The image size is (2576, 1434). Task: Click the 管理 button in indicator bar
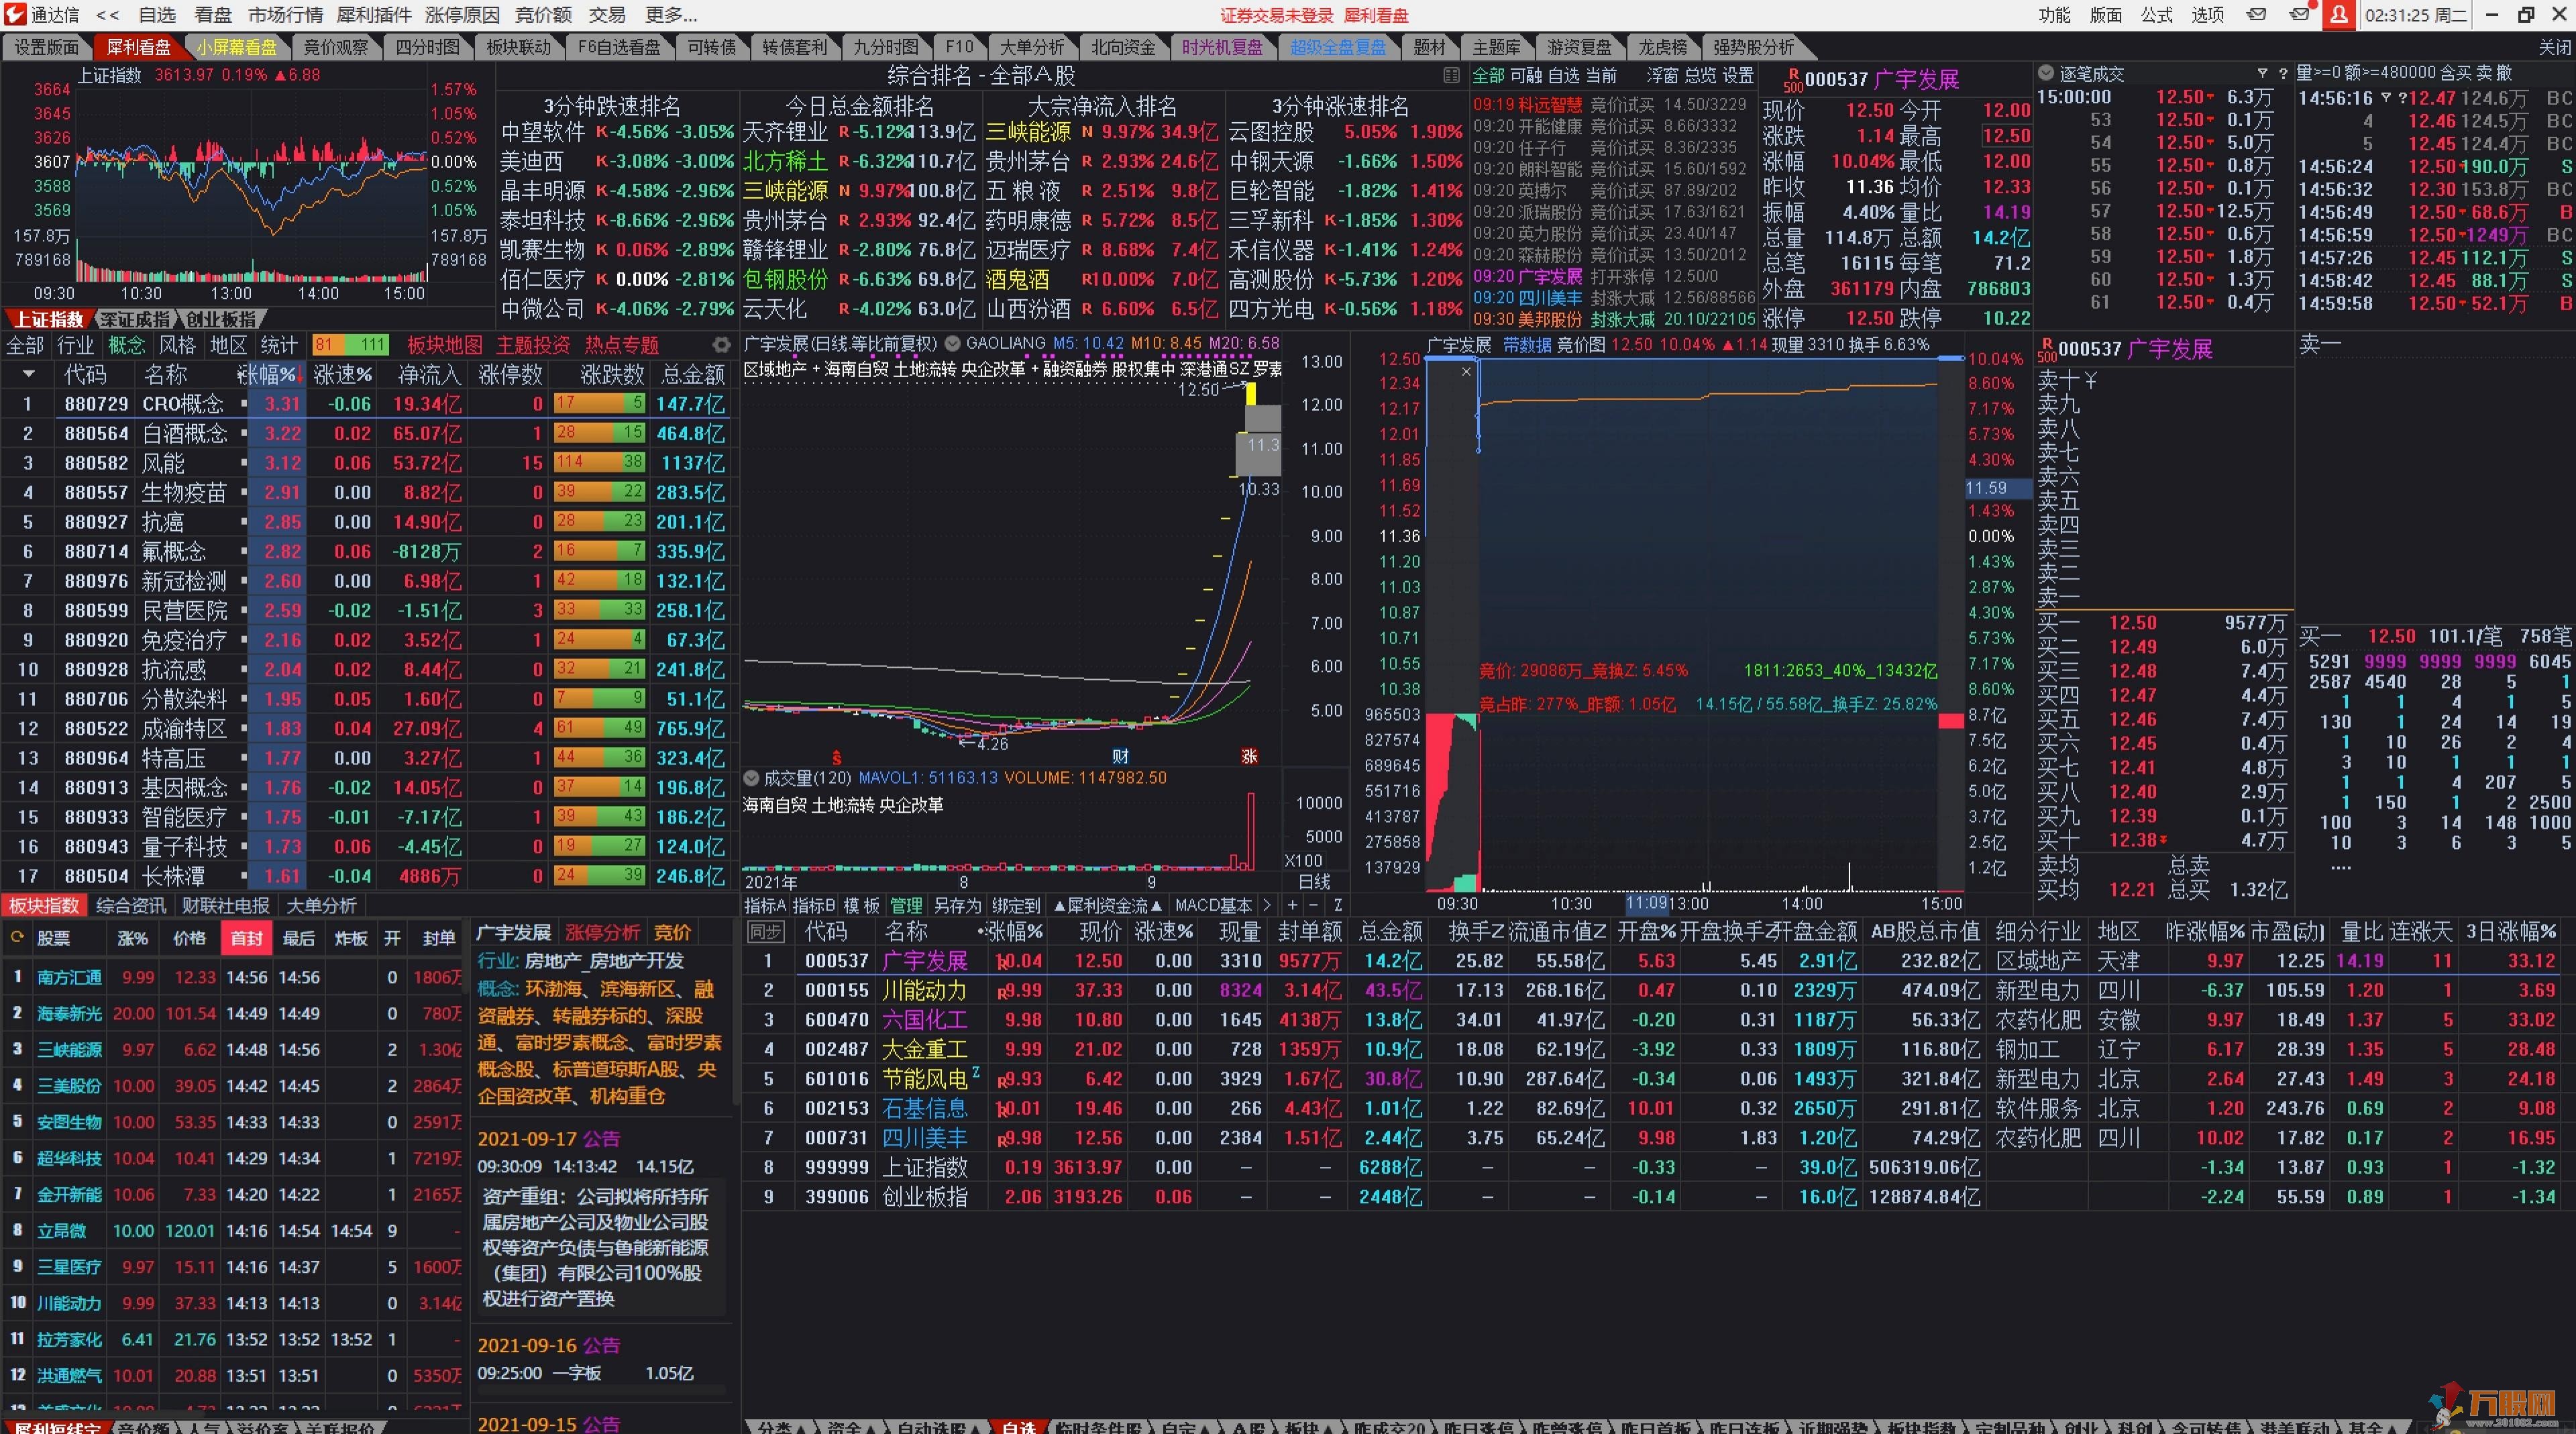(x=906, y=905)
